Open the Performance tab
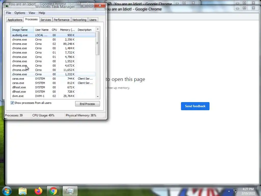 (x=61, y=20)
